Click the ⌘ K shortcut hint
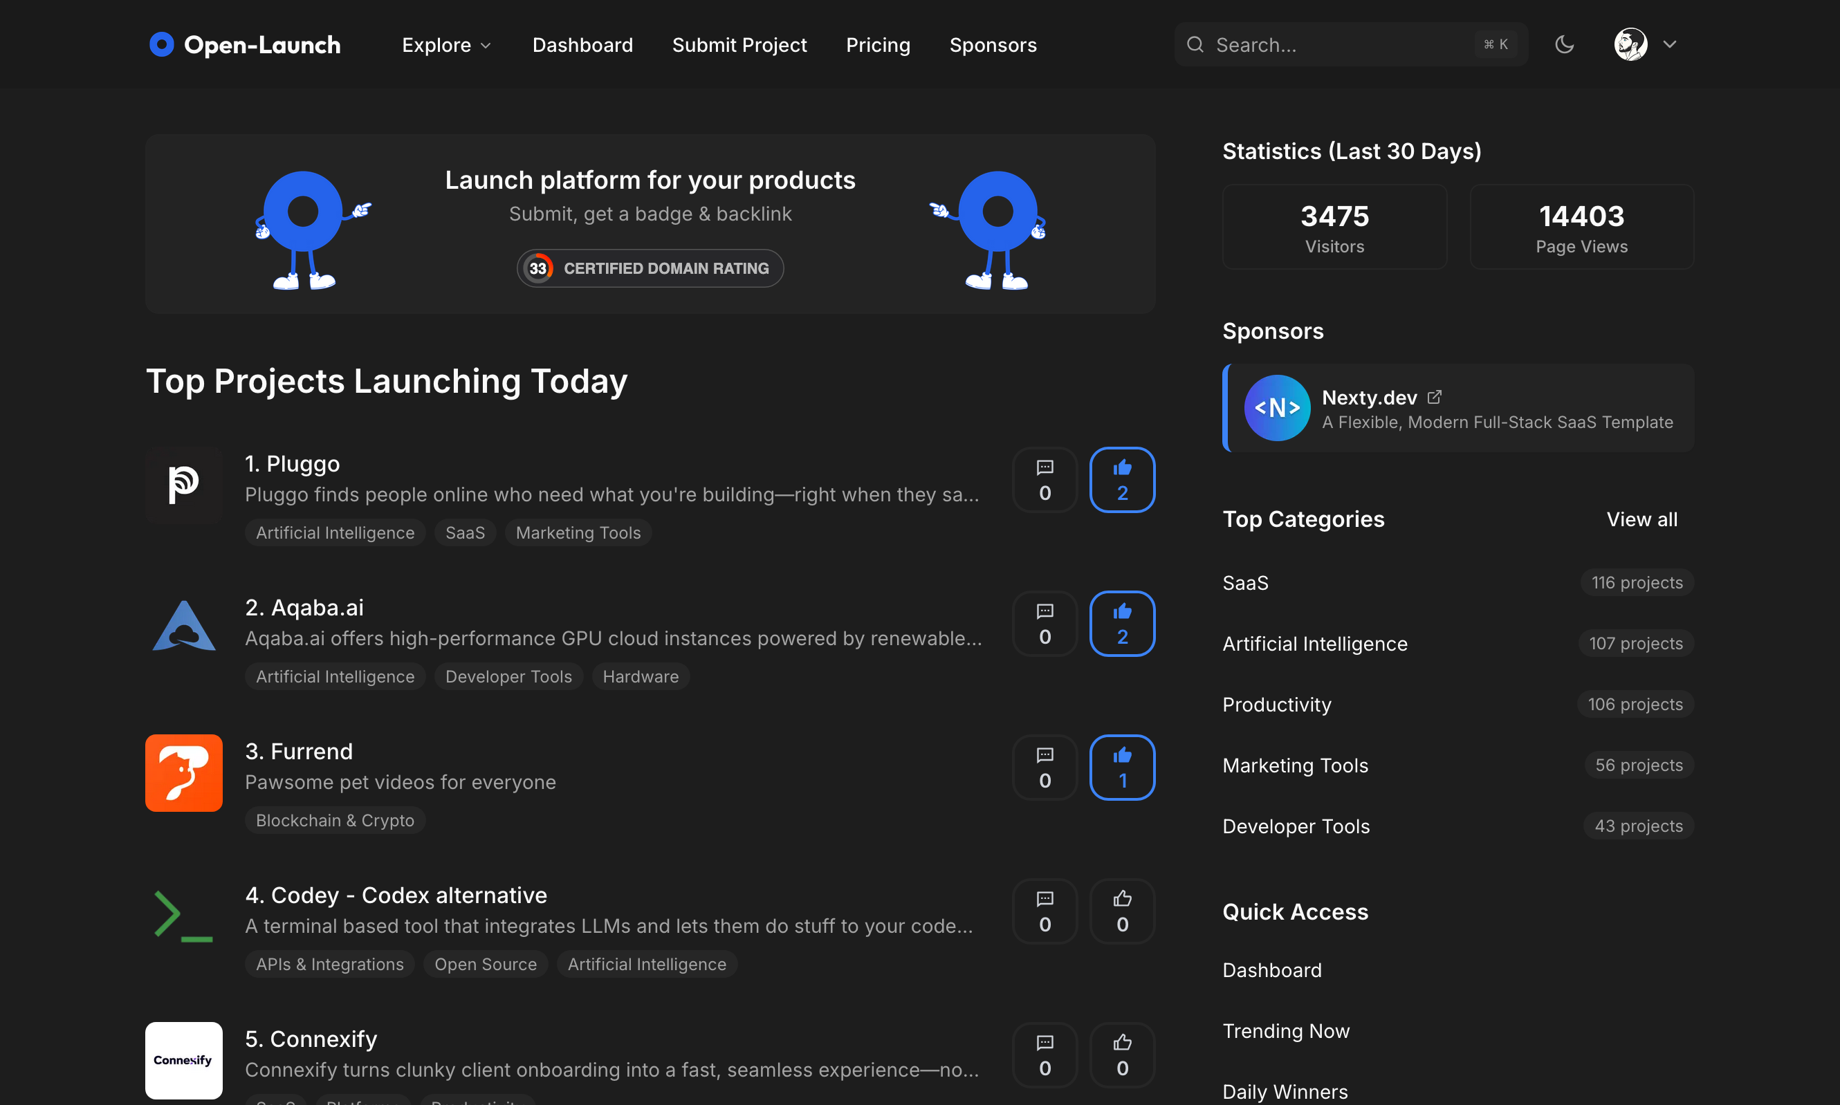 point(1496,45)
